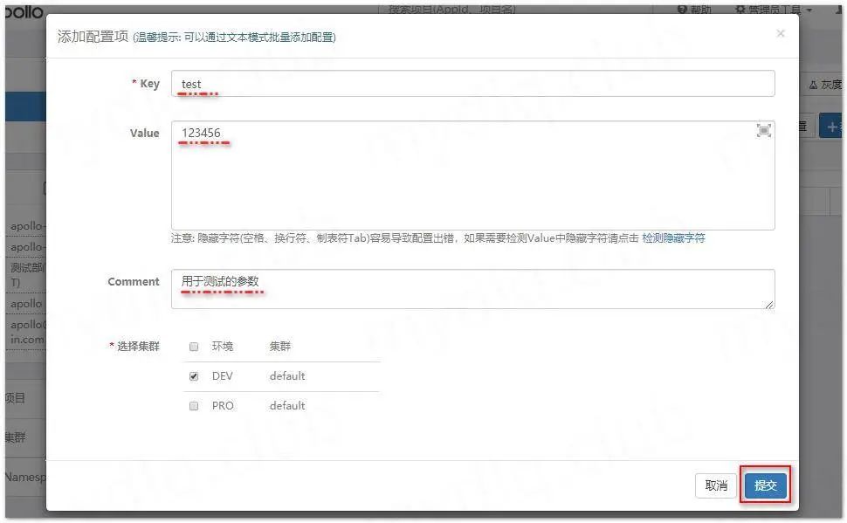Submit with the 提交 button
Image resolution: width=847 pixels, height=523 pixels.
(765, 485)
